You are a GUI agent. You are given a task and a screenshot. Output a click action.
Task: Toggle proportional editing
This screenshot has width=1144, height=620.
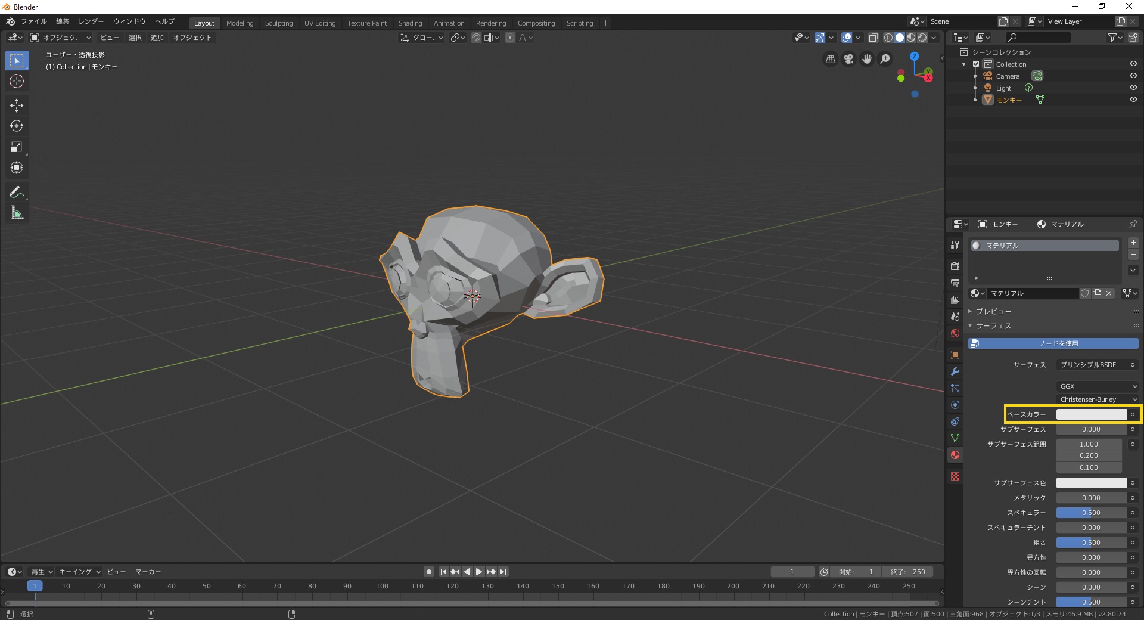click(510, 38)
